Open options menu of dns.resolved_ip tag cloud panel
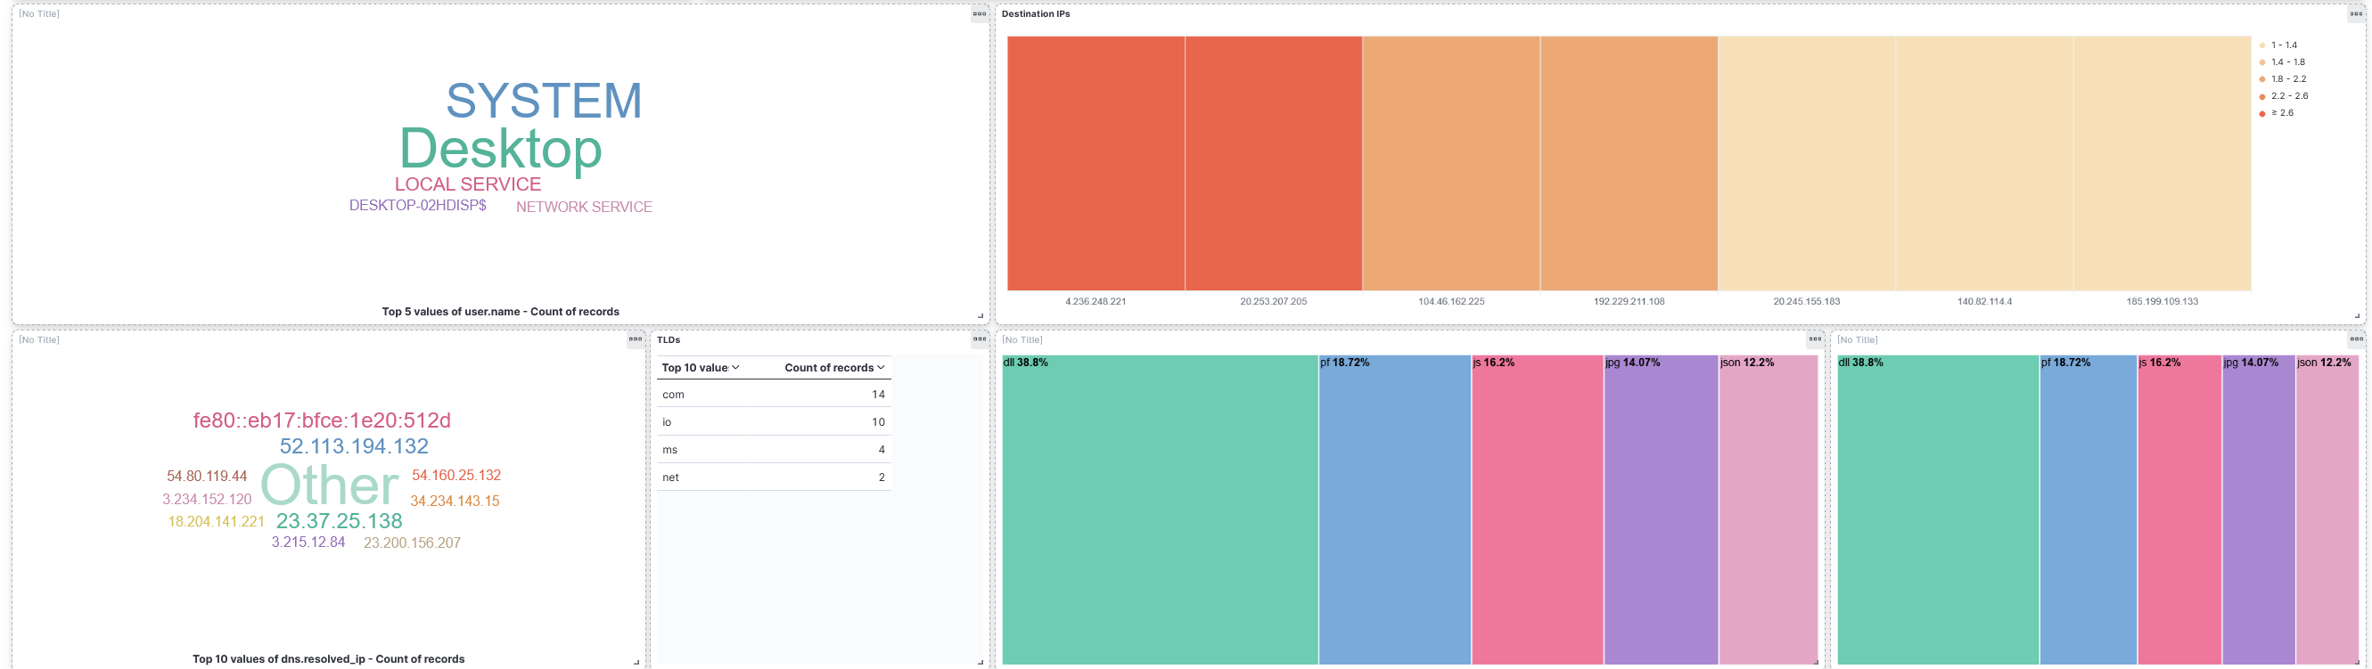The height and width of the screenshot is (669, 2372). click(x=636, y=339)
